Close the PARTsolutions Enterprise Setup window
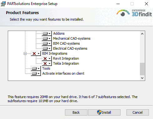Viewport: 153px width, 119px height. pos(146,4)
